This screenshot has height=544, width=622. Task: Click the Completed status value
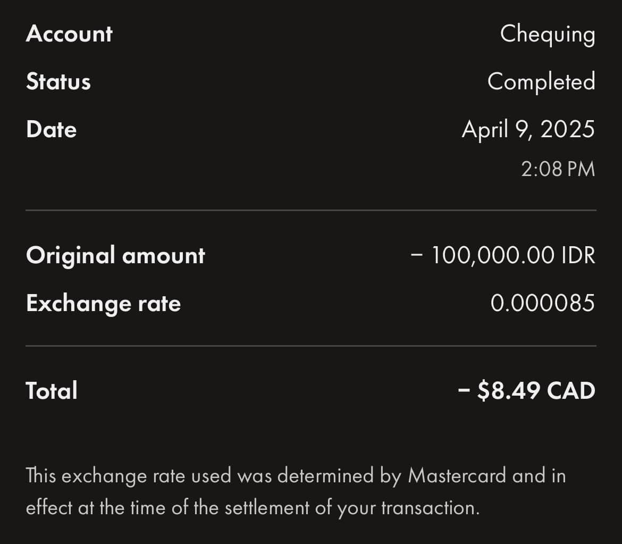pos(541,82)
